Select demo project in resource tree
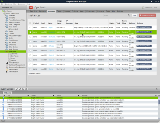This screenshot has height=123, width=160. 13,58
